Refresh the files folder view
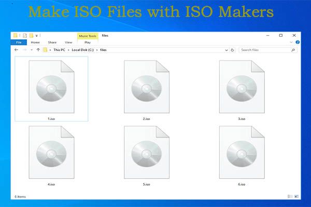This screenshot has height=207, width=311. point(232,50)
